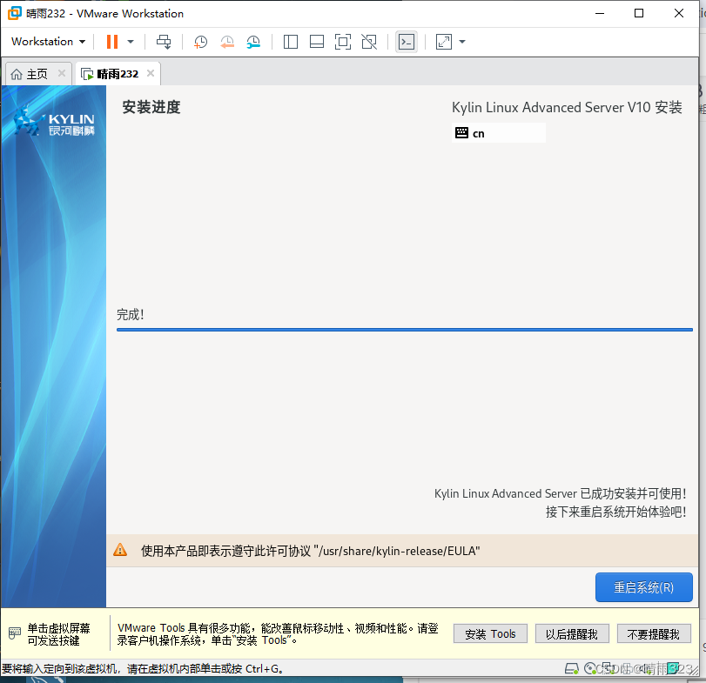Enter full screen mode icon

coord(343,42)
